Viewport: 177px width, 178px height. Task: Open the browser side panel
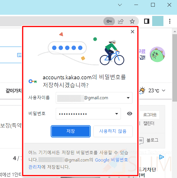click(146, 21)
